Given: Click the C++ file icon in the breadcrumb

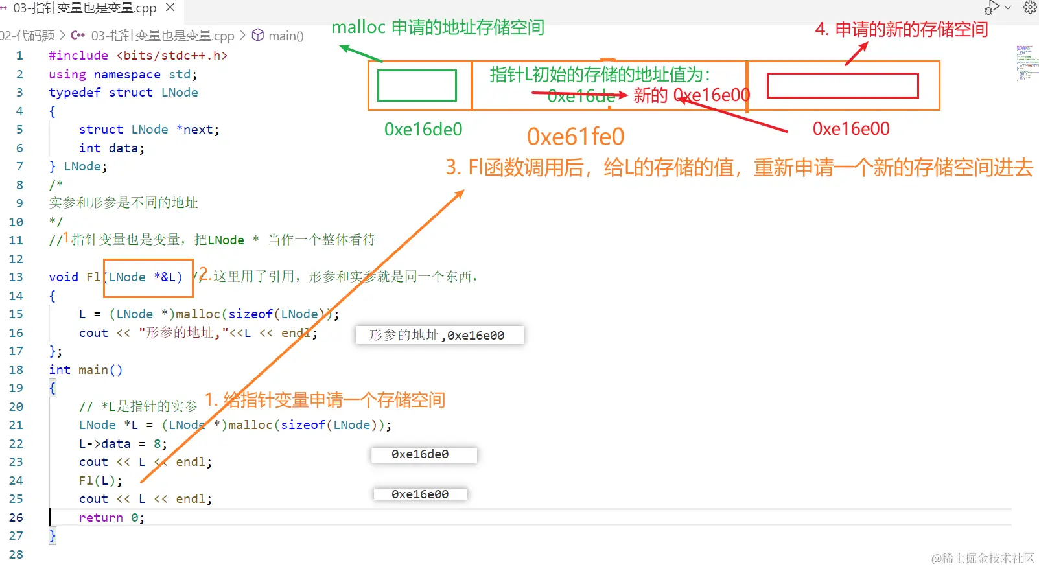Looking at the screenshot, I should pos(78,36).
